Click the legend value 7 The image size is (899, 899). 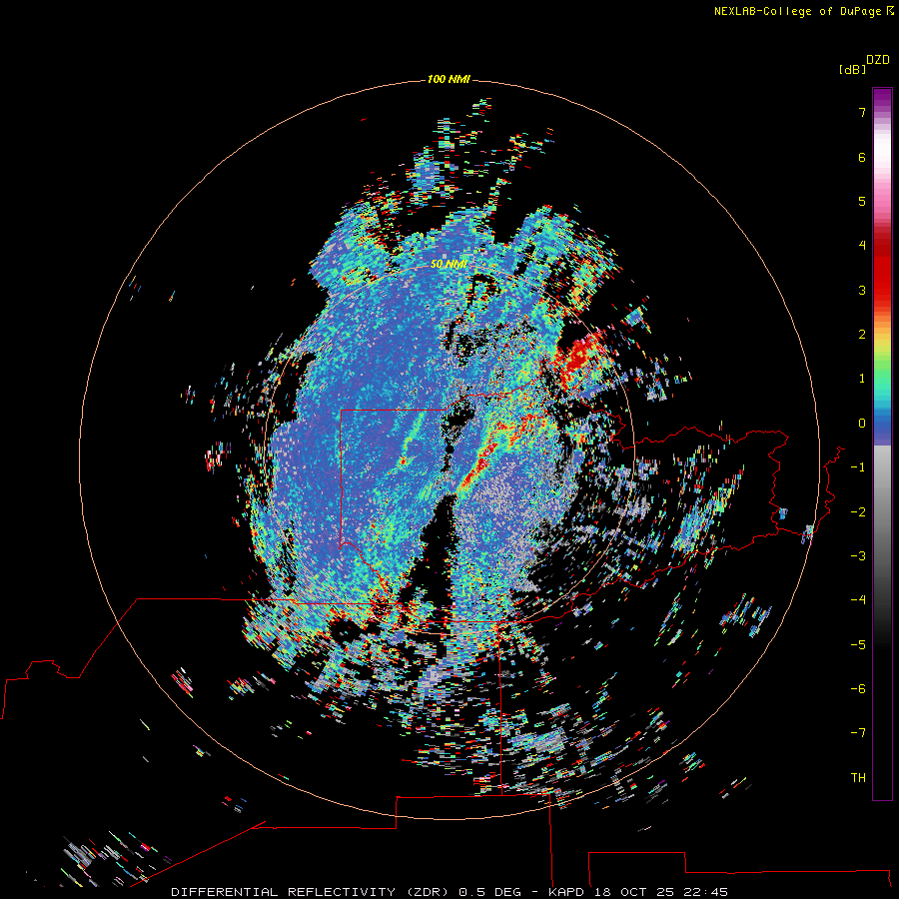pyautogui.click(x=862, y=112)
